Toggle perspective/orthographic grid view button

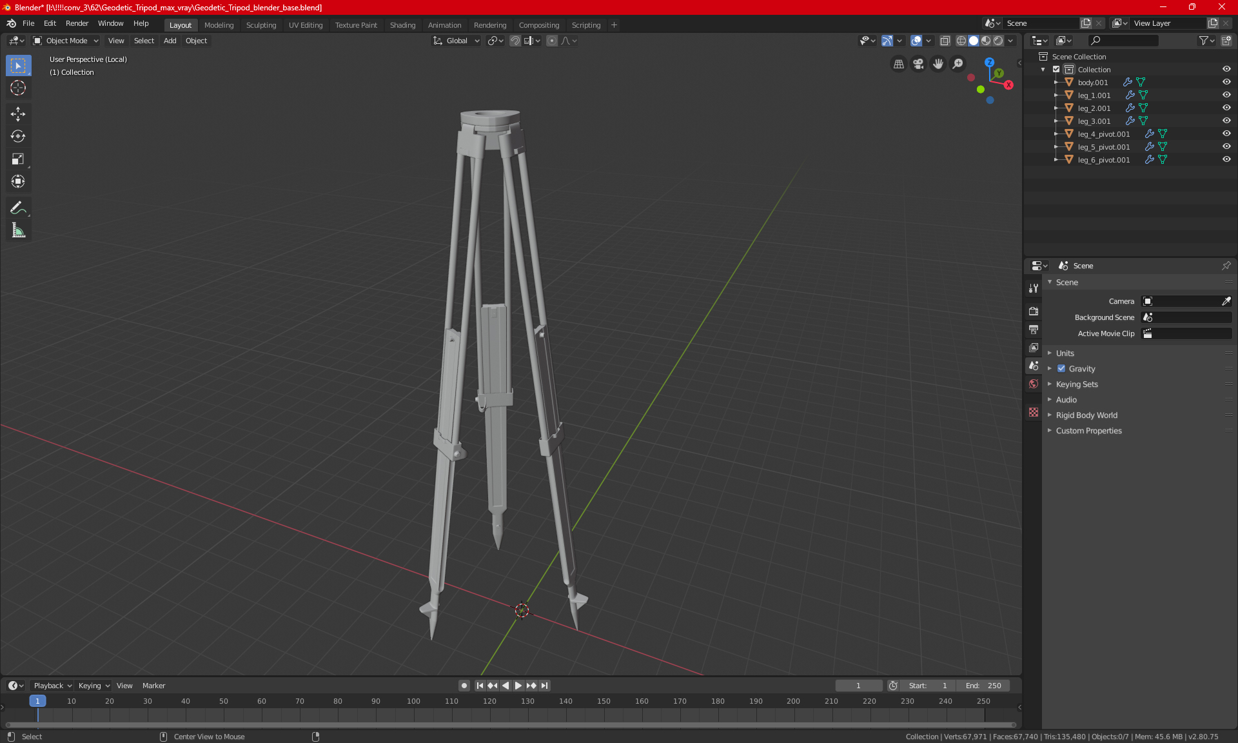[x=898, y=64]
